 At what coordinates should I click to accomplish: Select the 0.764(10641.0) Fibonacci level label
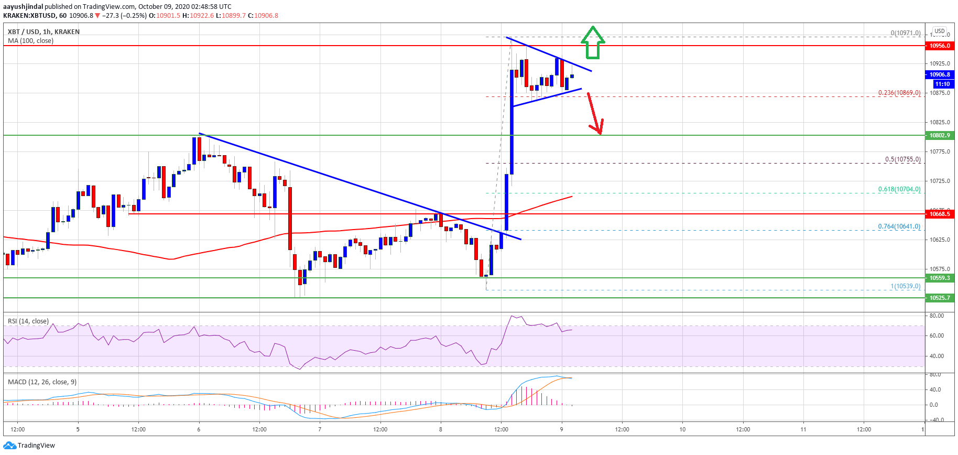point(899,227)
